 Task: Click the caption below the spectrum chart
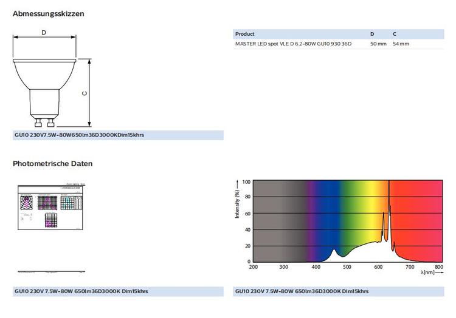coord(302,291)
